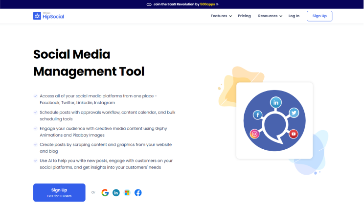This screenshot has width=364, height=207.
Task: Click 'Access all of your social media platforms' bullet
Action: pos(98,99)
